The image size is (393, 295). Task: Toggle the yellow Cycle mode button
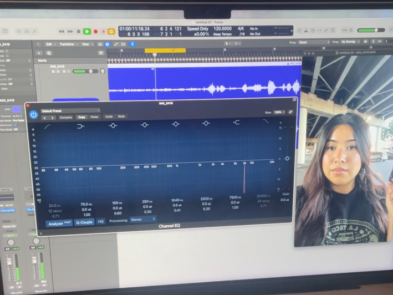tap(111, 32)
